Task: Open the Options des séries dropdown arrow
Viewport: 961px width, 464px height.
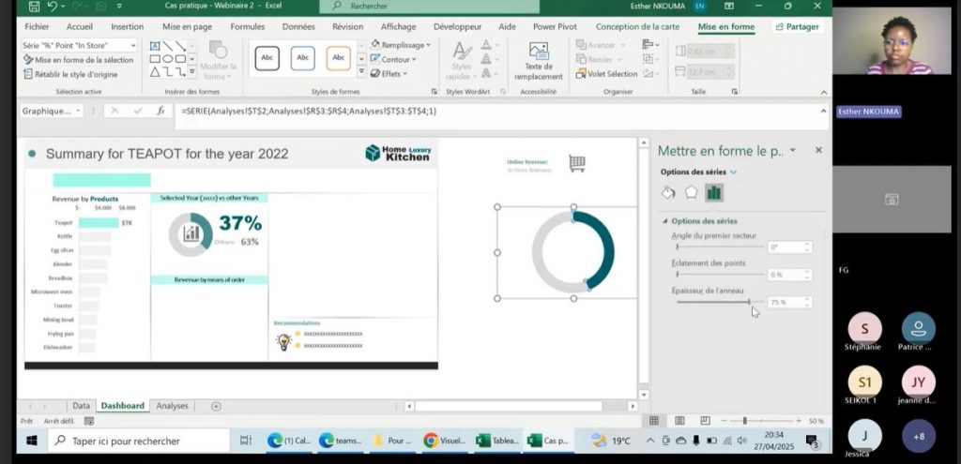Action: (x=734, y=172)
